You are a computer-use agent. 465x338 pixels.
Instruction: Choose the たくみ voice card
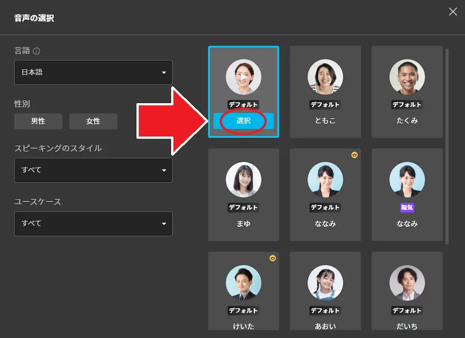pyautogui.click(x=407, y=92)
